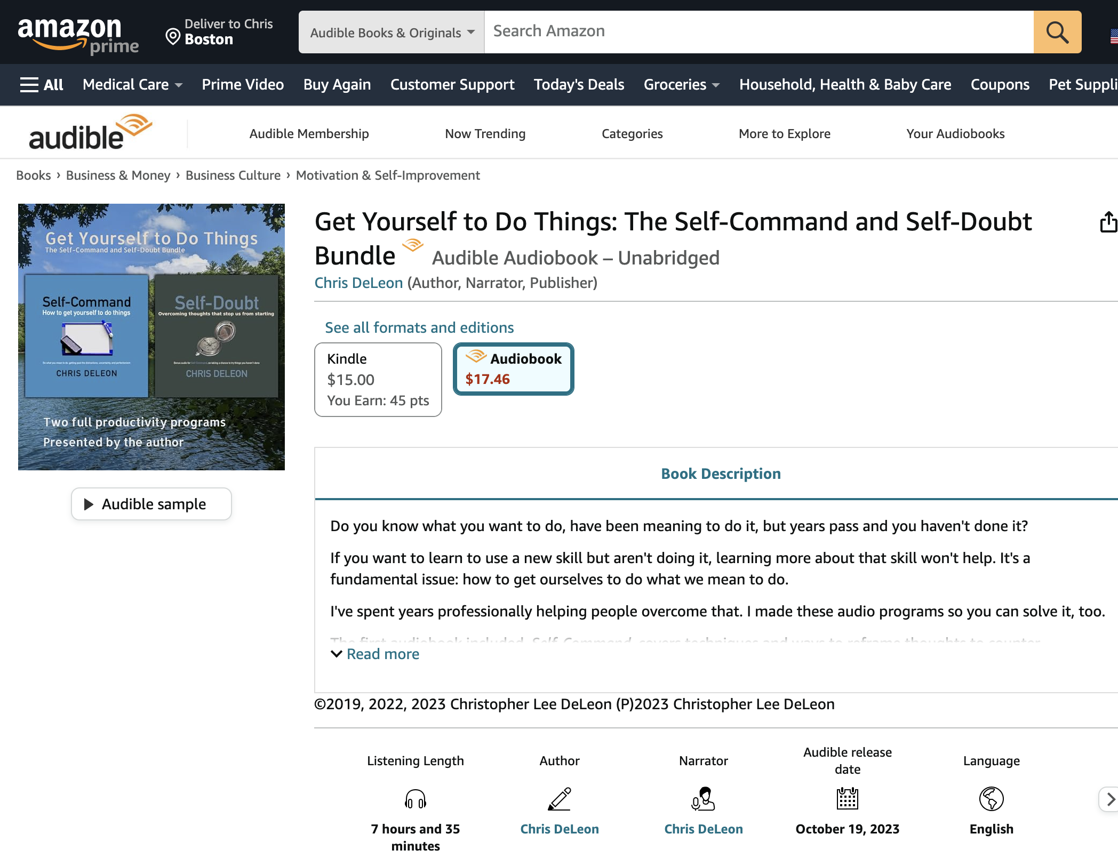Expand the Read more book description
This screenshot has width=1118, height=866.
(375, 654)
